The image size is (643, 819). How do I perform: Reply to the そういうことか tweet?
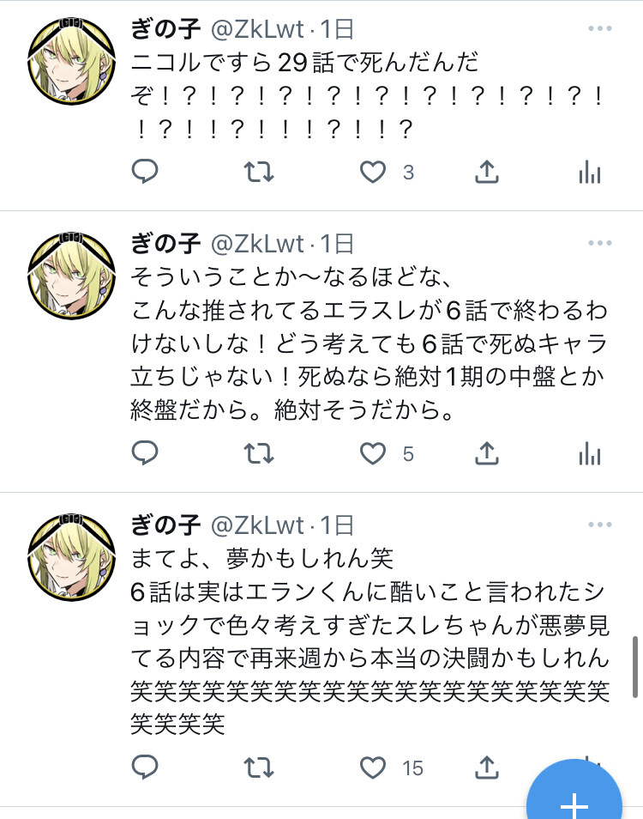click(144, 452)
